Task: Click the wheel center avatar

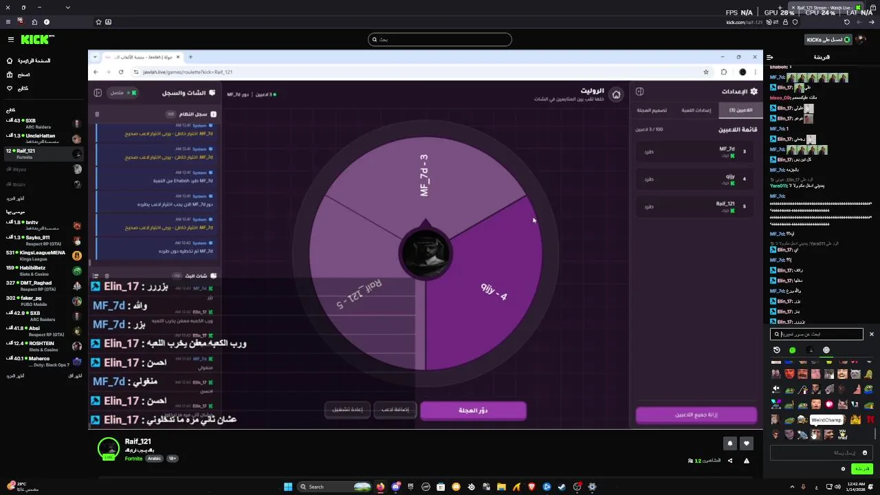Action: (x=426, y=253)
